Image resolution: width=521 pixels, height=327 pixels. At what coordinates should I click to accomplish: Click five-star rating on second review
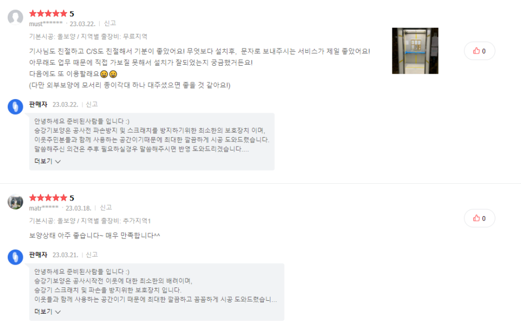(x=48, y=198)
